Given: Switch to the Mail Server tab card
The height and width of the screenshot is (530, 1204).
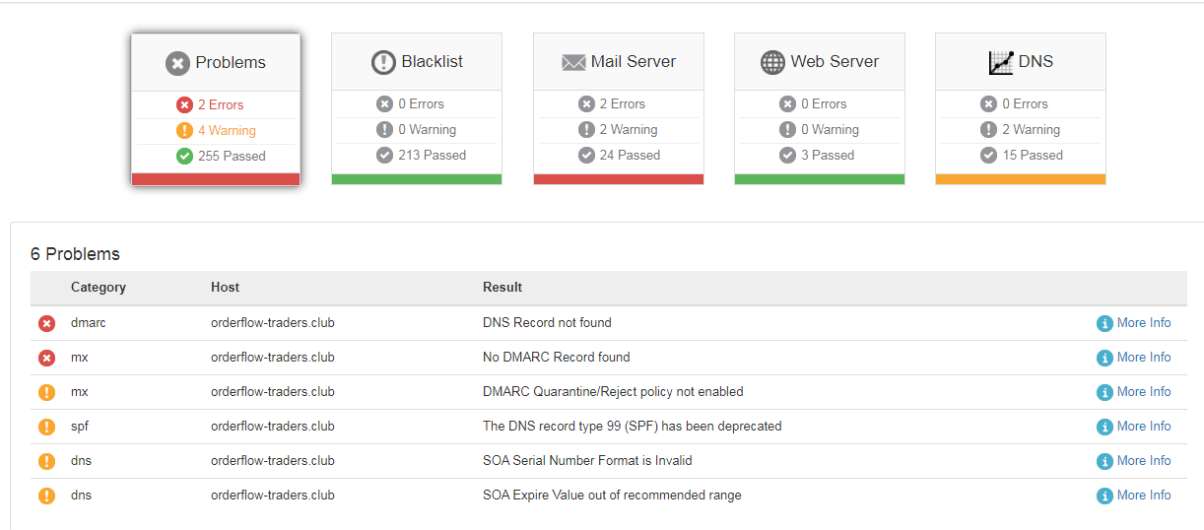Looking at the screenshot, I should (619, 108).
